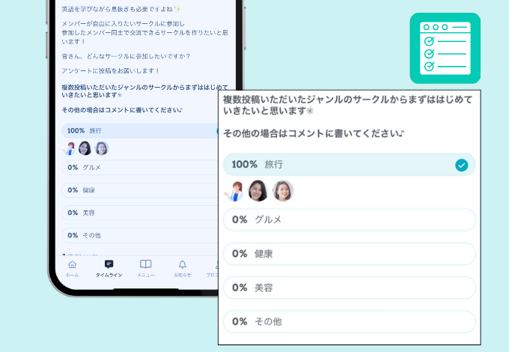509x352 pixels.
Task: Choose 美容 poll option on the phone screen
Action: pos(139,213)
